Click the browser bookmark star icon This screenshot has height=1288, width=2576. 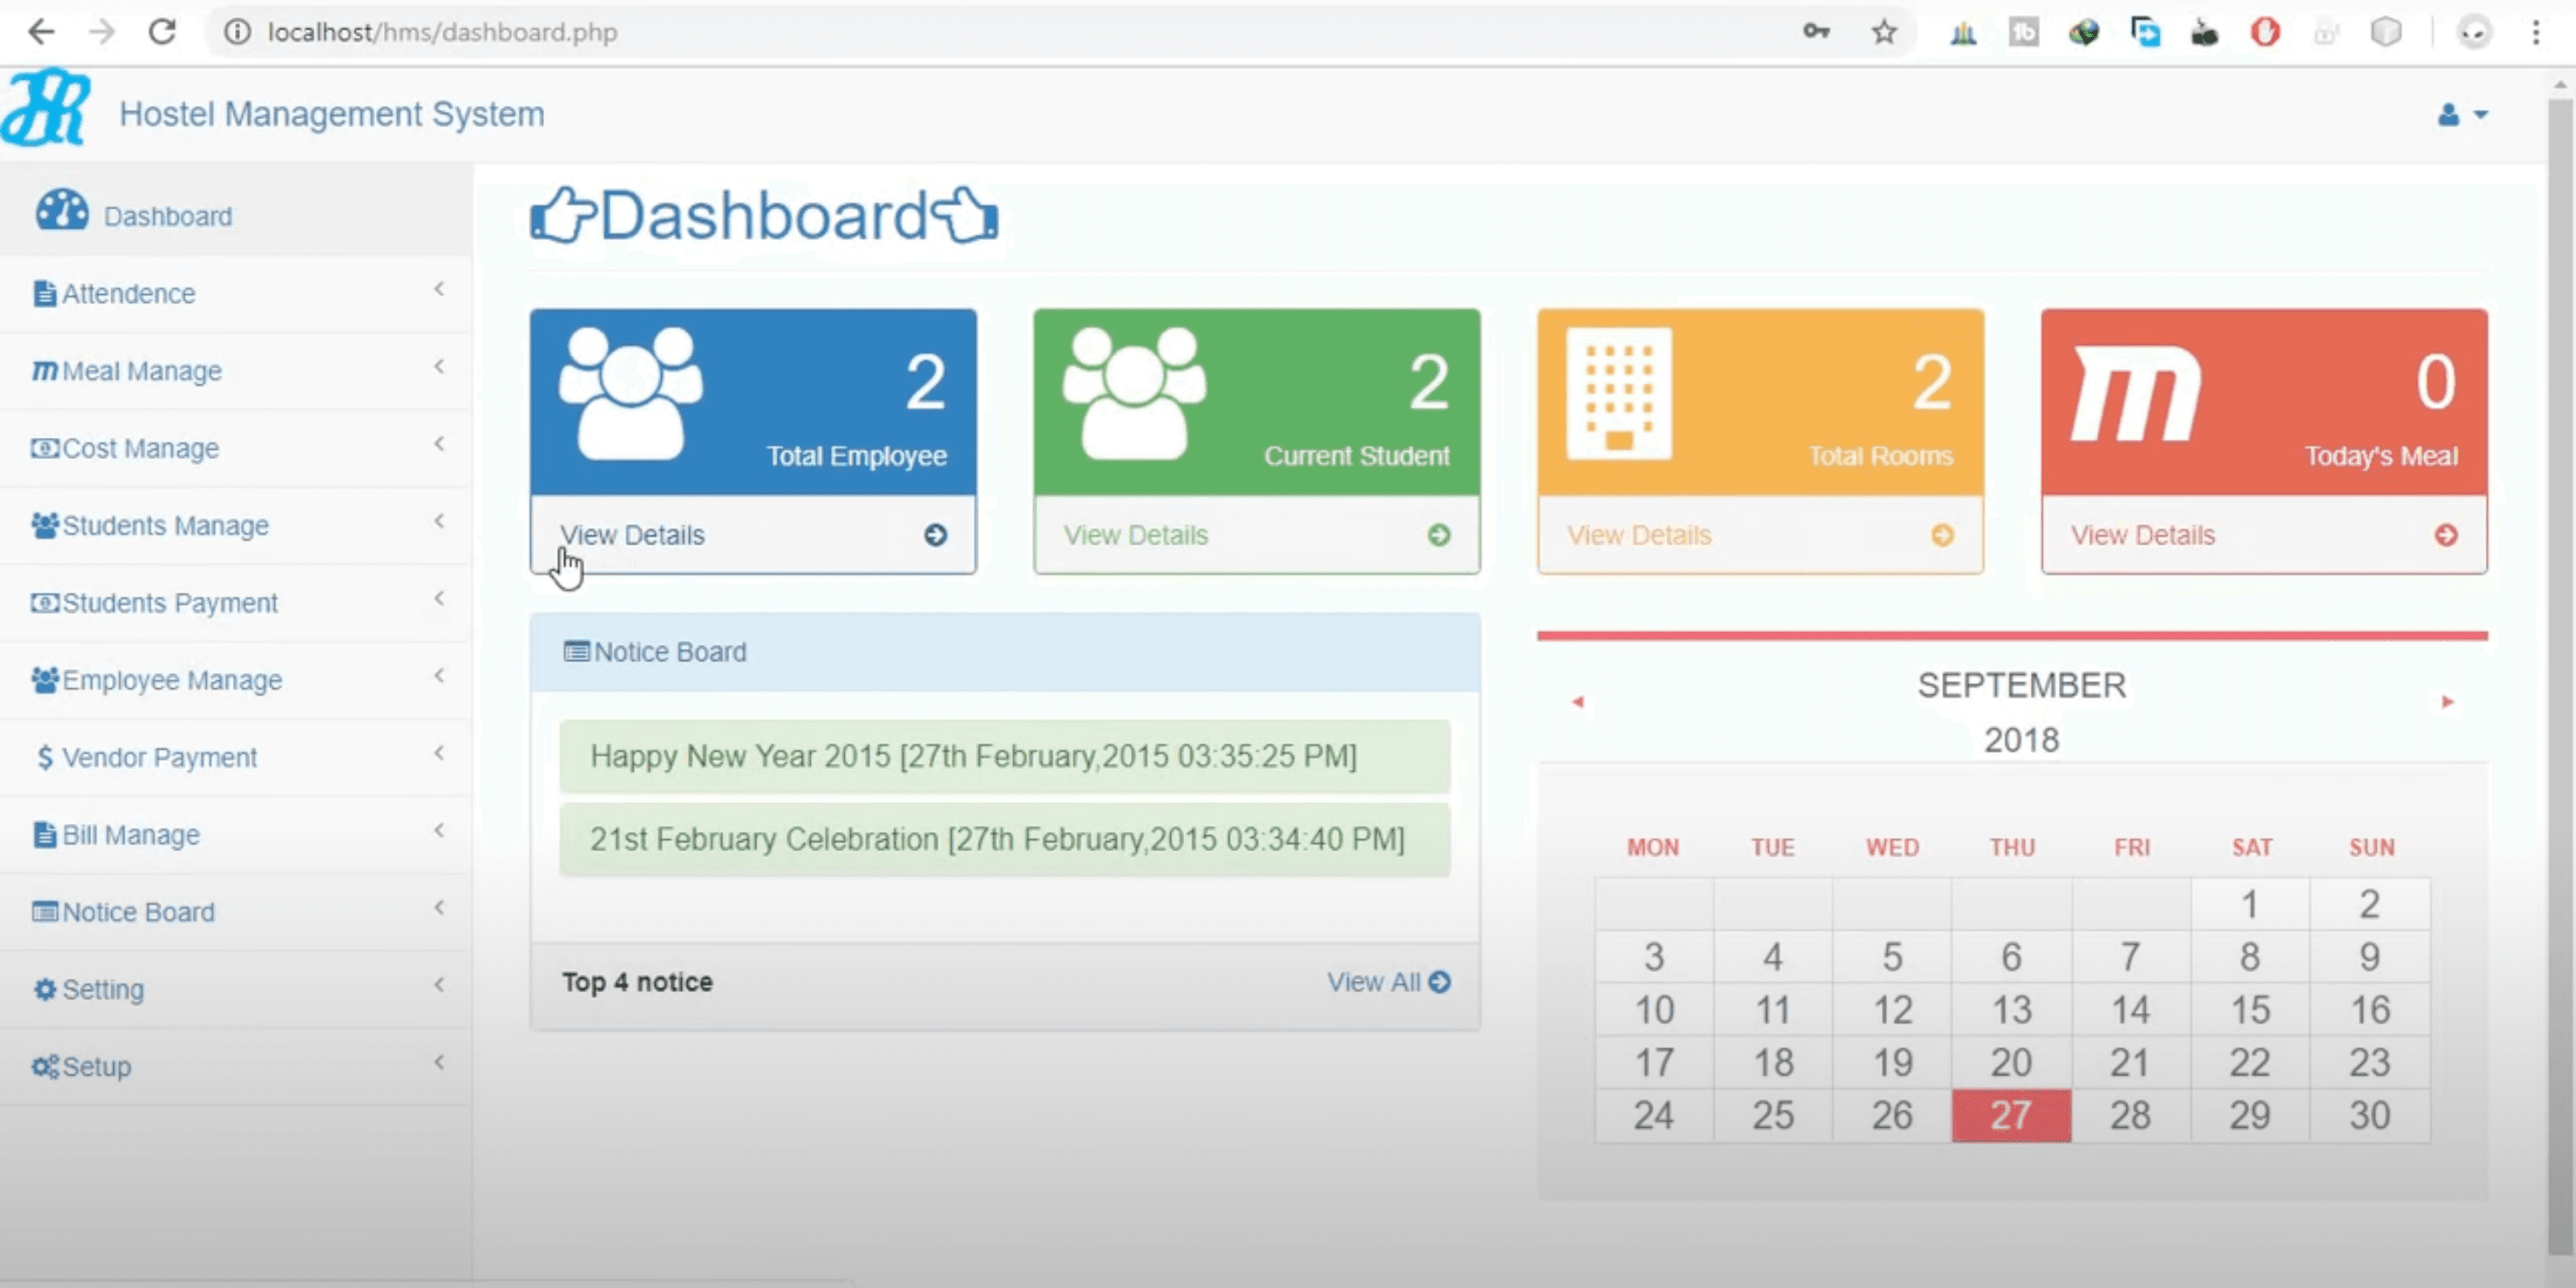tap(1884, 32)
